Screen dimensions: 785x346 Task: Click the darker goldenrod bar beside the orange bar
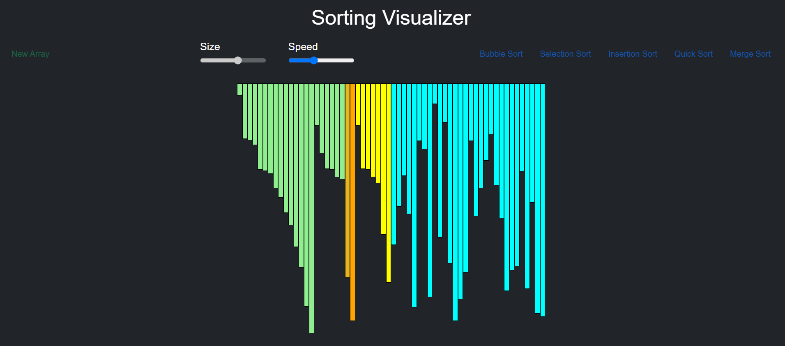pyautogui.click(x=348, y=180)
